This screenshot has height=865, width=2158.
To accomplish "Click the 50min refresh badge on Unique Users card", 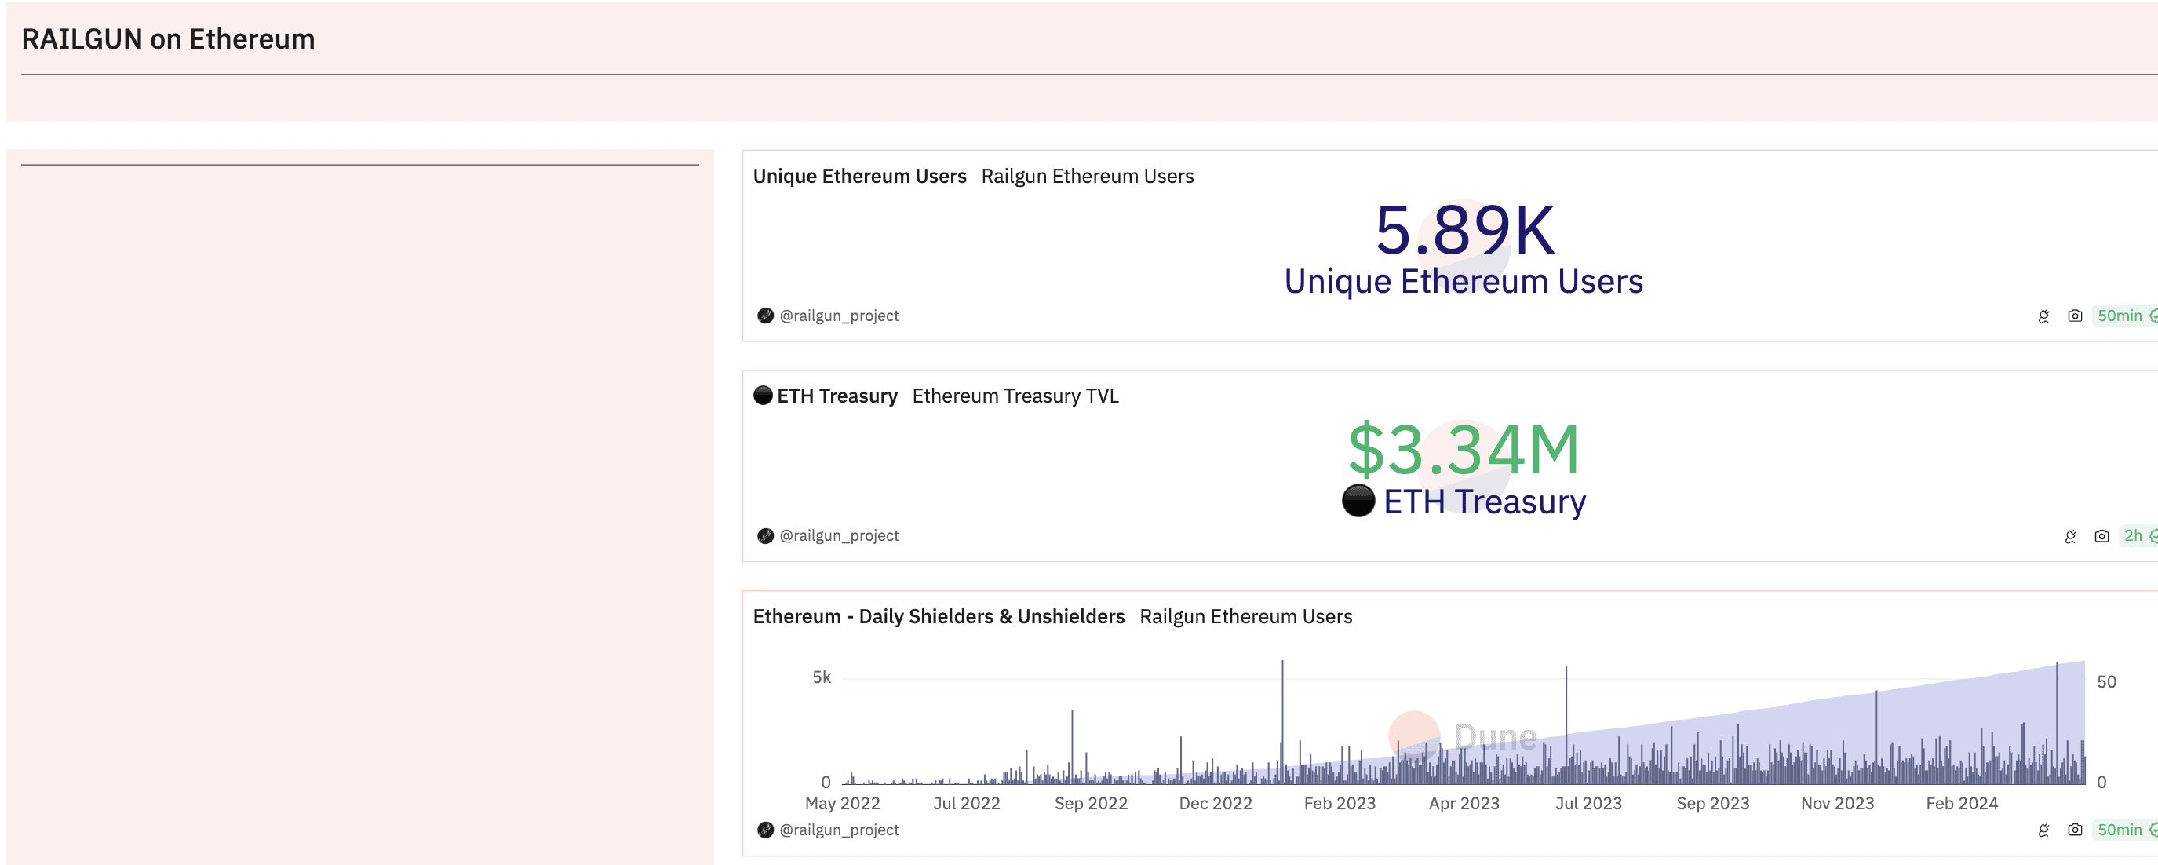I will click(x=2120, y=316).
